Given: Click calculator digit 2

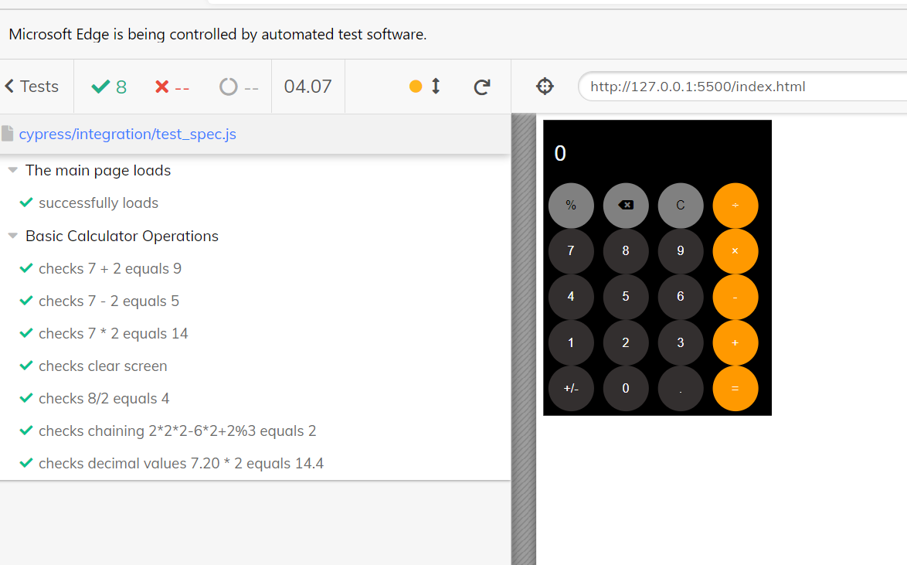Looking at the screenshot, I should [x=625, y=342].
